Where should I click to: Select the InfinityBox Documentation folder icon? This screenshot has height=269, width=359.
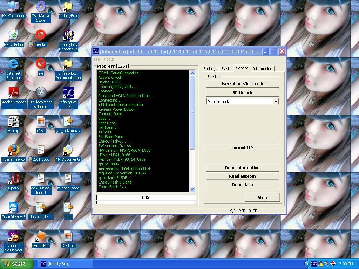coord(68,69)
